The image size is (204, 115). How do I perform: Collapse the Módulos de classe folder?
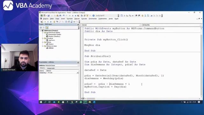(42, 46)
